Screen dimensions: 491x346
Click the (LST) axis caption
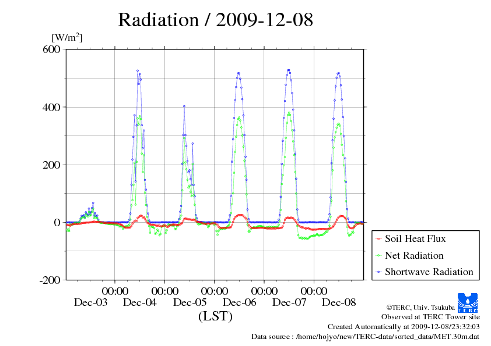click(215, 316)
